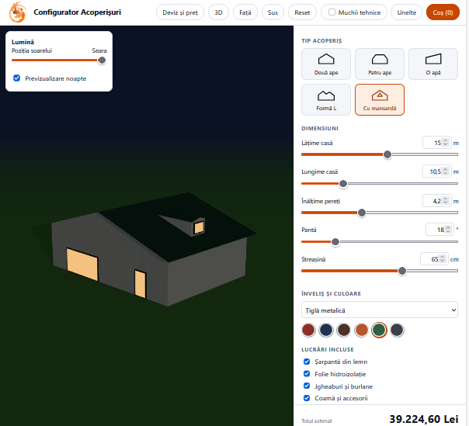
Task: Select the O apă roof type
Action: 433,64
